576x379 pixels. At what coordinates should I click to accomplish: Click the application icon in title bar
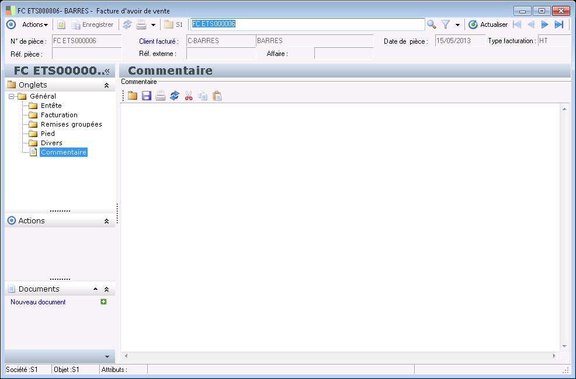(x=11, y=10)
